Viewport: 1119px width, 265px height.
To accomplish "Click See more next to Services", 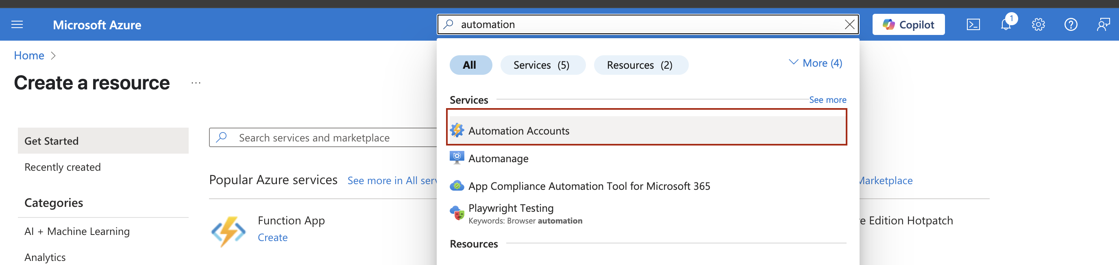I will click(x=827, y=100).
